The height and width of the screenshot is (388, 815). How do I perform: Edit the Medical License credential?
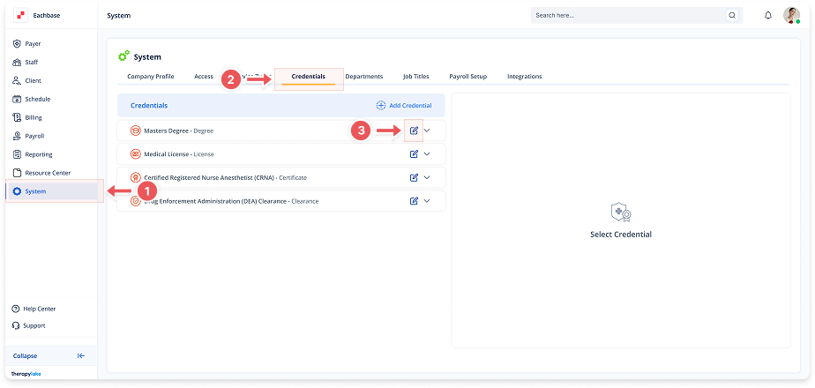tap(414, 153)
